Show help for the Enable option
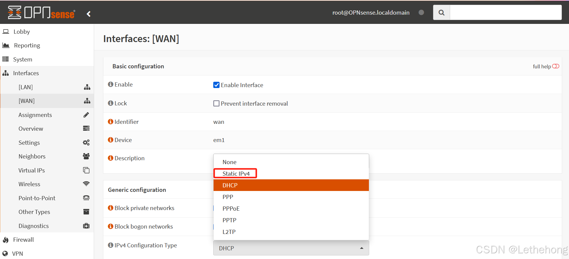This screenshot has width=569, height=259. [111, 84]
